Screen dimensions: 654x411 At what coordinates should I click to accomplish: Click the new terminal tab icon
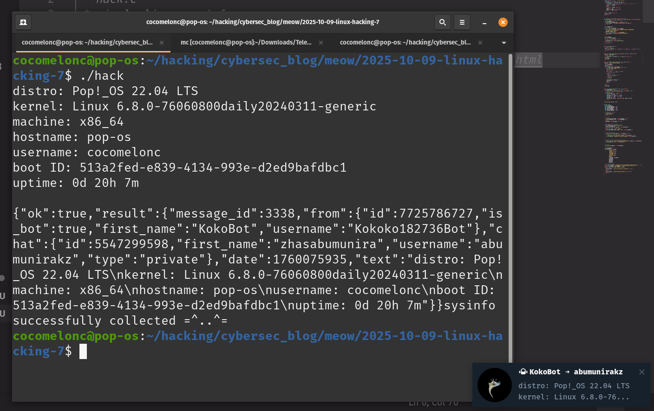coord(23,22)
